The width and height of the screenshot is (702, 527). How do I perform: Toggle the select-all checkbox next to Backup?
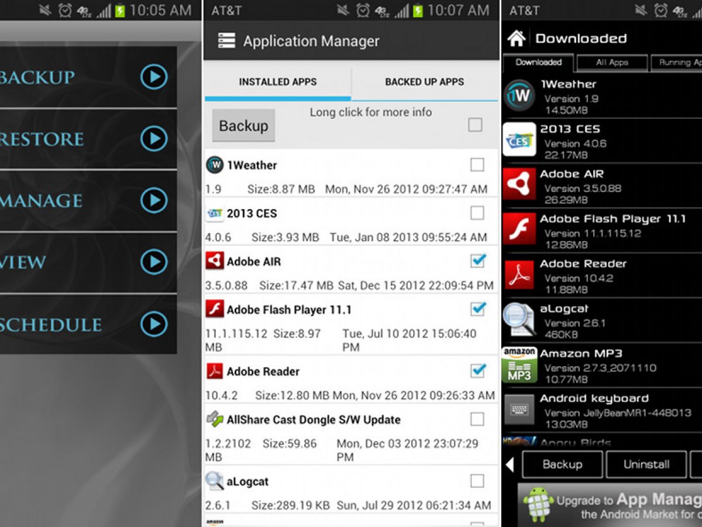475,125
